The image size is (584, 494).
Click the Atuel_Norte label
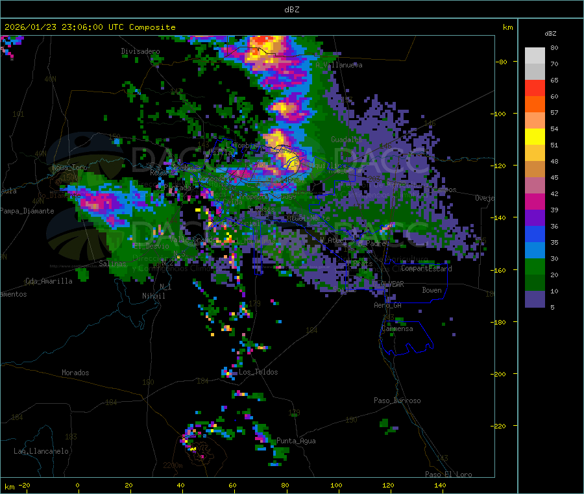coord(308,218)
